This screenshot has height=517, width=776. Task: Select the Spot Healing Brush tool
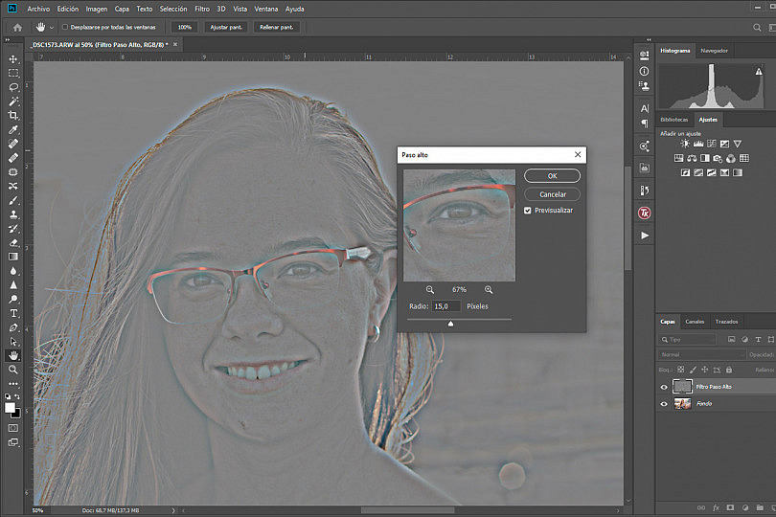coord(13,144)
